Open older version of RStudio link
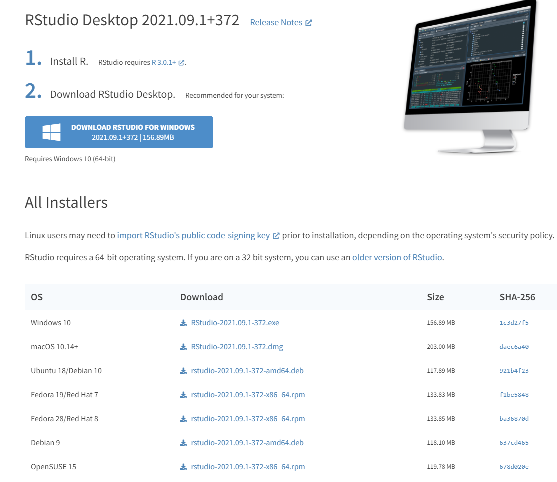The height and width of the screenshot is (482, 557). (x=397, y=257)
